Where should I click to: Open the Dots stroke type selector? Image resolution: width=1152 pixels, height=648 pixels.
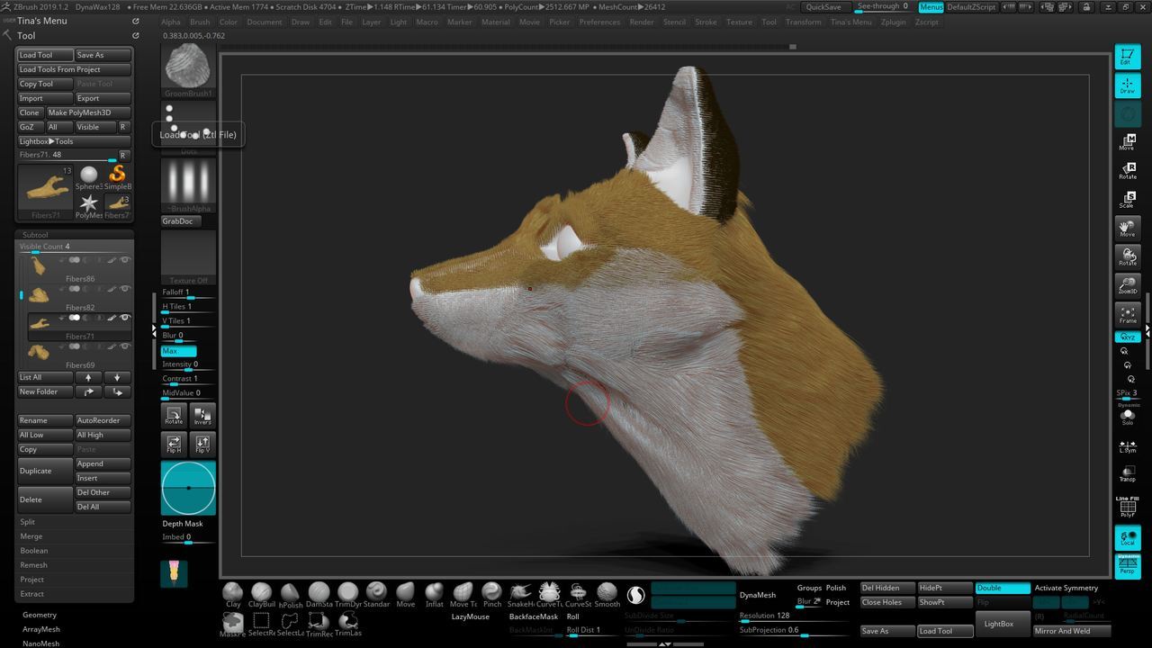188,128
